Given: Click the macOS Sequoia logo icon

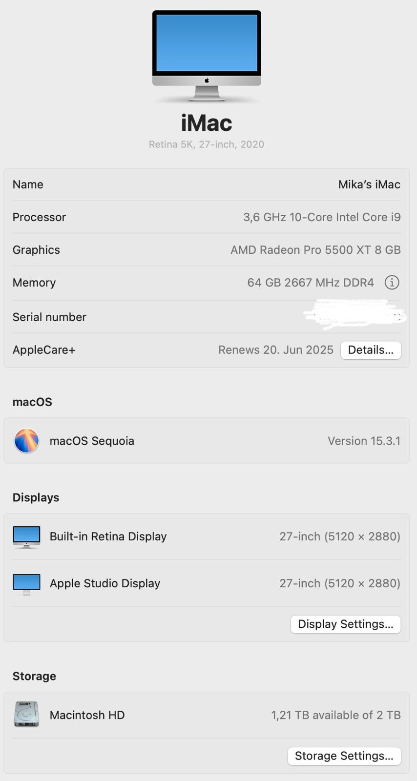Looking at the screenshot, I should pos(26,440).
